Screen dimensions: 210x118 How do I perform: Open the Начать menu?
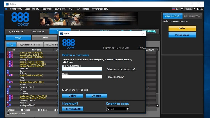36,9
